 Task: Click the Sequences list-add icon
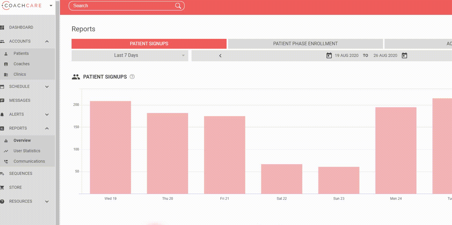click(x=2, y=174)
